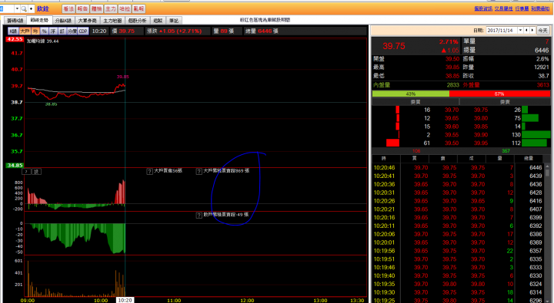Toggle the K線 chart option
Viewport: 554px width, 303px height.
[x=13, y=31]
